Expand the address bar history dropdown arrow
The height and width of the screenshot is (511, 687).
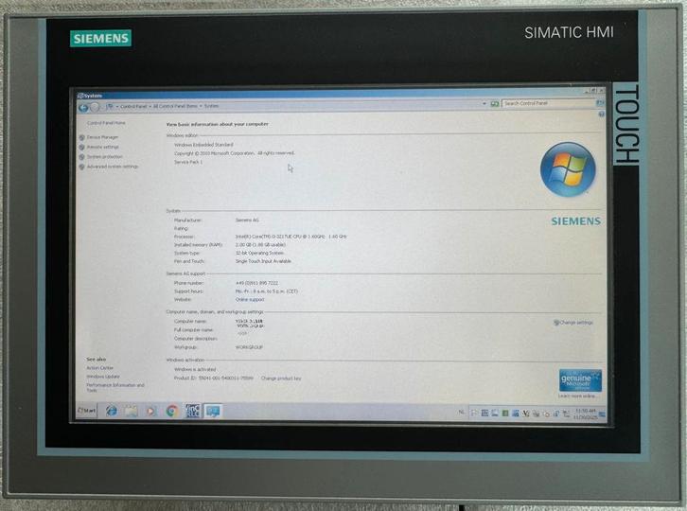click(484, 104)
